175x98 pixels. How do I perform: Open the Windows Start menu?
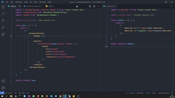pos(2,96)
